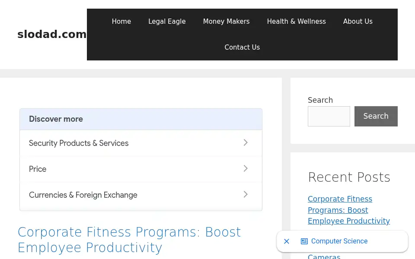Click the Computer Science label

[x=339, y=241]
